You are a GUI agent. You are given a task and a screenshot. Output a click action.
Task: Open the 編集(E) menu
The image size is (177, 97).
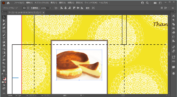coord(29,3)
